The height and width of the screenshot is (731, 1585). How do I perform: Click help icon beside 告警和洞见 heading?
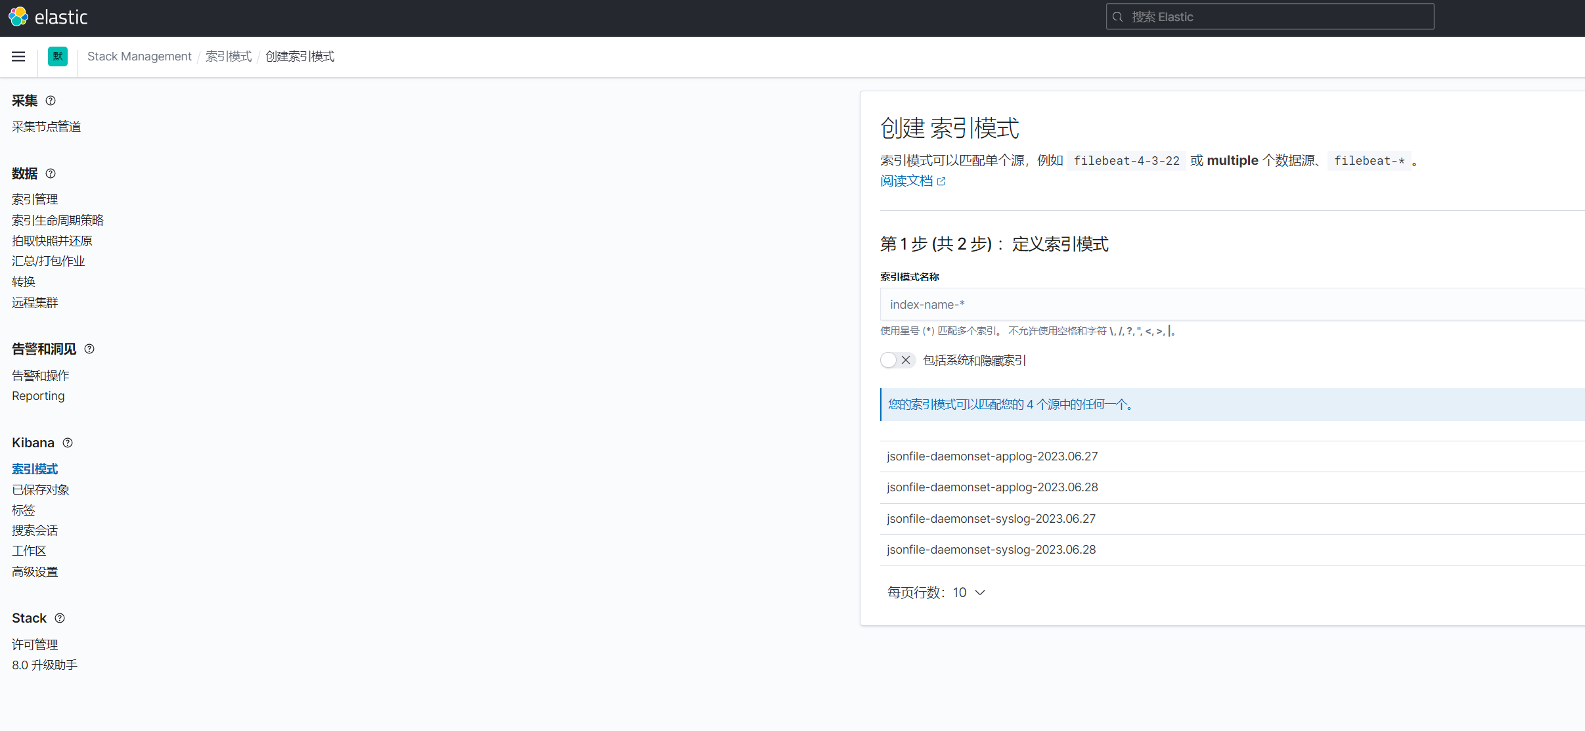point(89,349)
